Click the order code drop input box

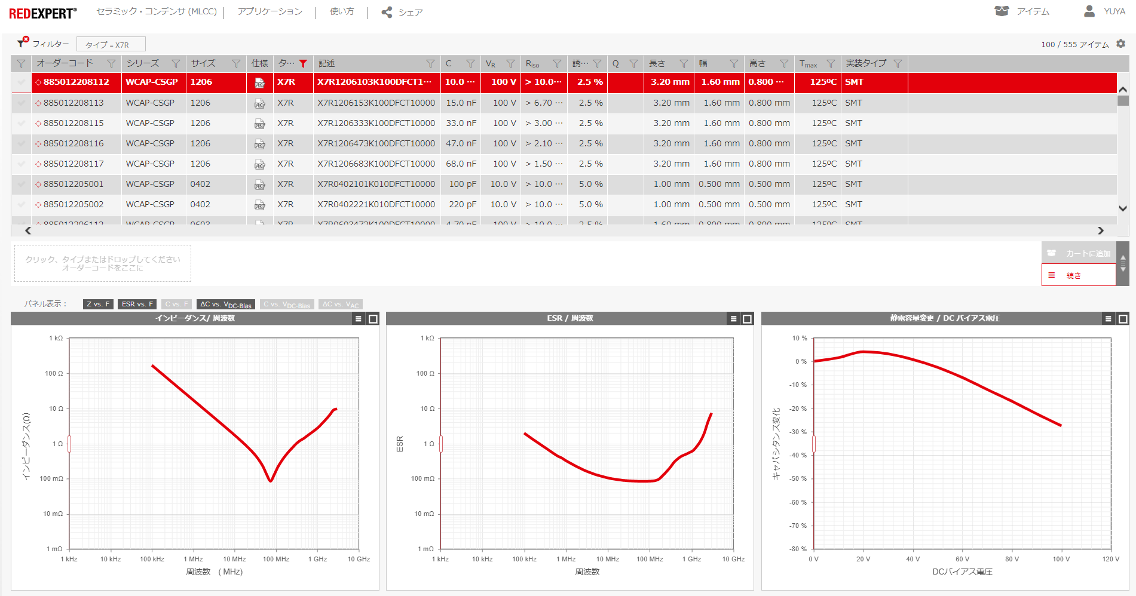[103, 263]
